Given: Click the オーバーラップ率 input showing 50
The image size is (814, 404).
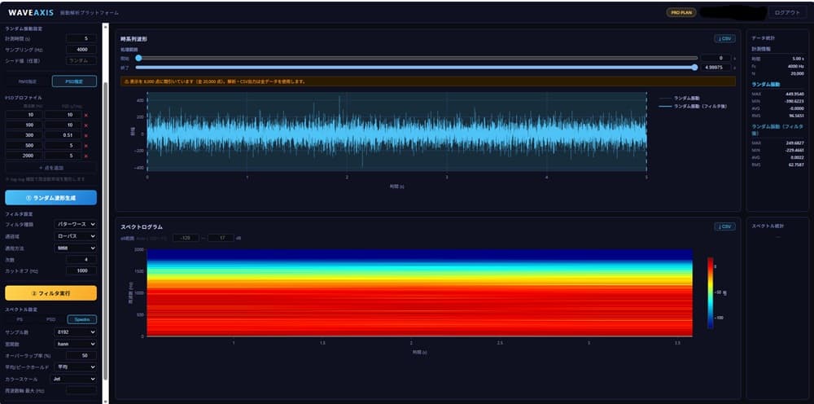Looking at the screenshot, I should coord(81,355).
